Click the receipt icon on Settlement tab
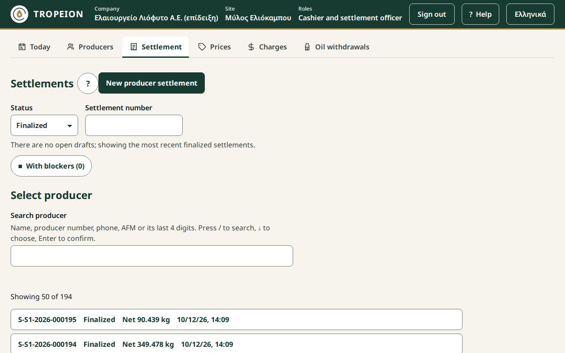Image resolution: width=565 pixels, height=353 pixels. (134, 47)
